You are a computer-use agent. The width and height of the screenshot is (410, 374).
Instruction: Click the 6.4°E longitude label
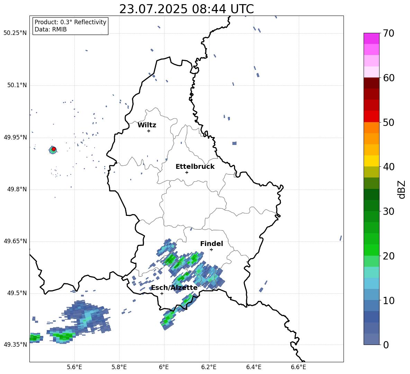coord(253,367)
